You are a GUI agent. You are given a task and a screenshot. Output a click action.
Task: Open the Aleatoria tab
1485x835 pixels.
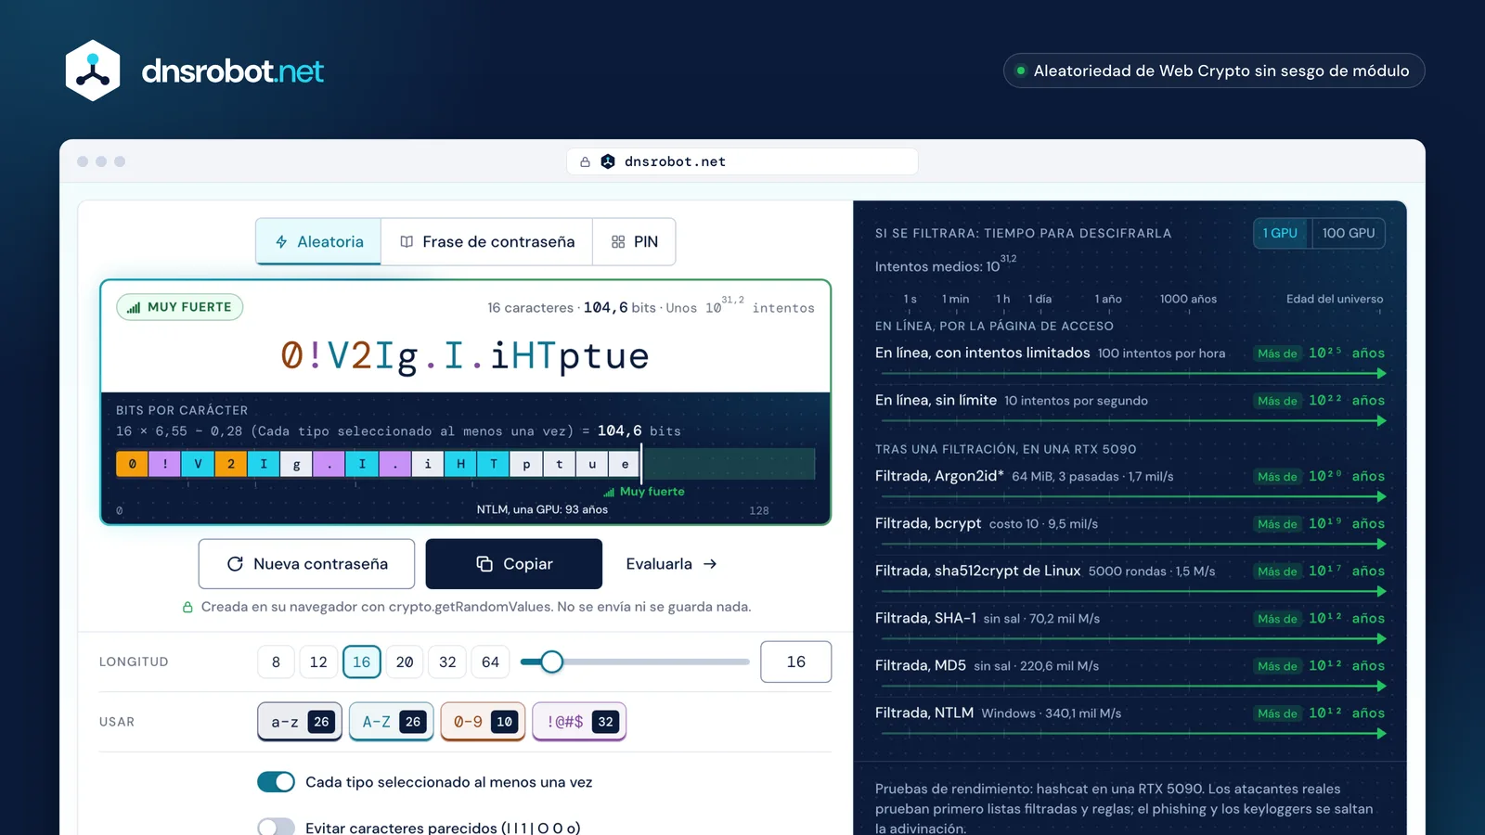[318, 241]
